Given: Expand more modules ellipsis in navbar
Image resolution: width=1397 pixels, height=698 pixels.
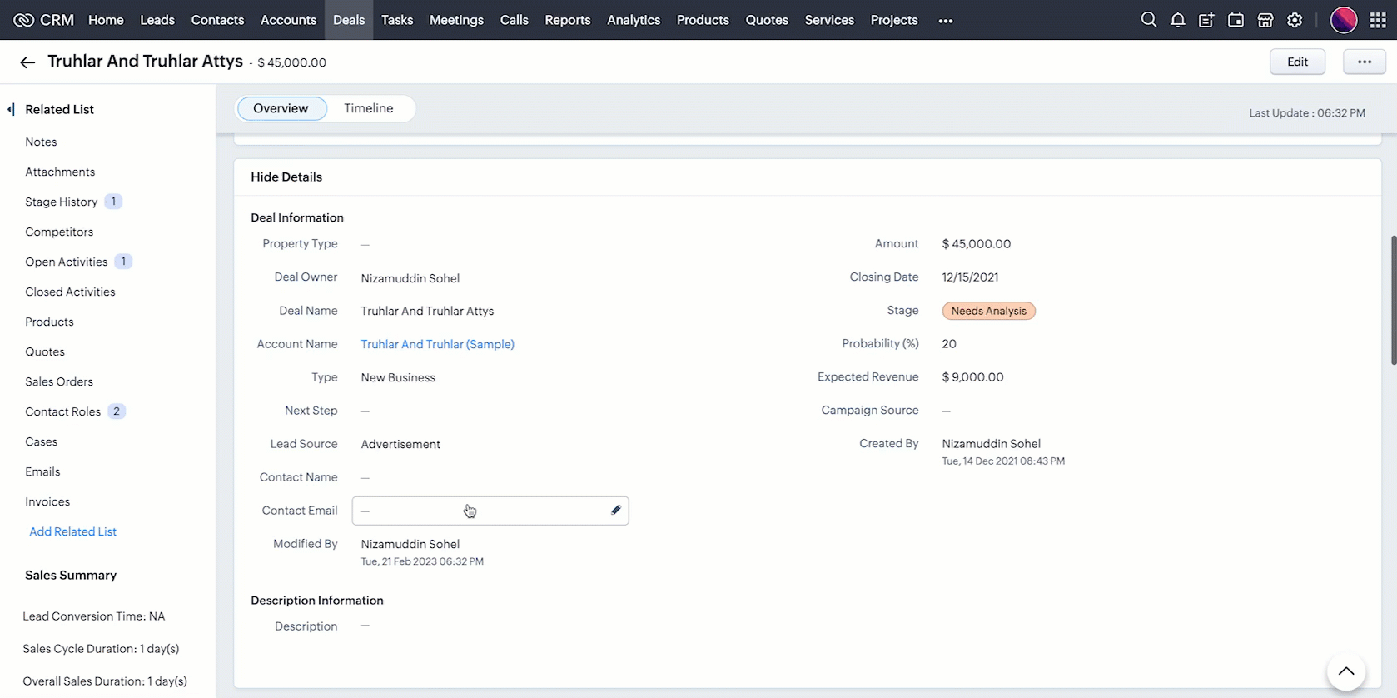Looking at the screenshot, I should pos(945,21).
